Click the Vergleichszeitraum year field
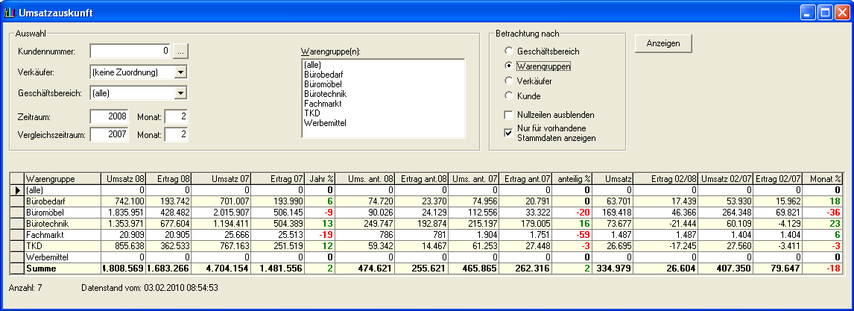This screenshot has height=311, width=854. click(x=109, y=135)
